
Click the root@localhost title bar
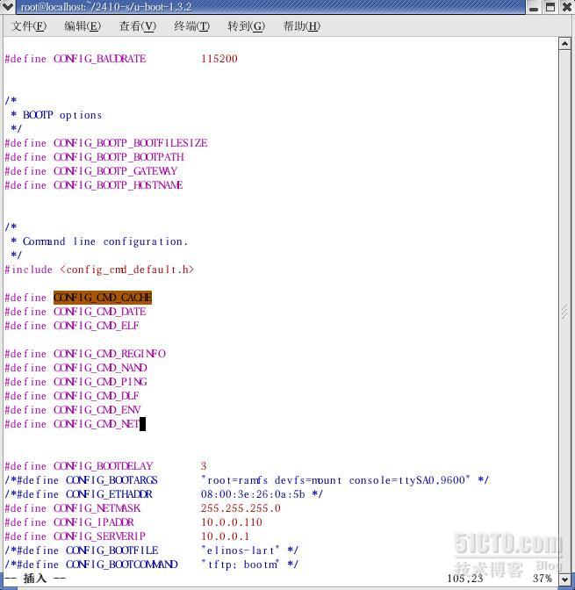[270, 7]
